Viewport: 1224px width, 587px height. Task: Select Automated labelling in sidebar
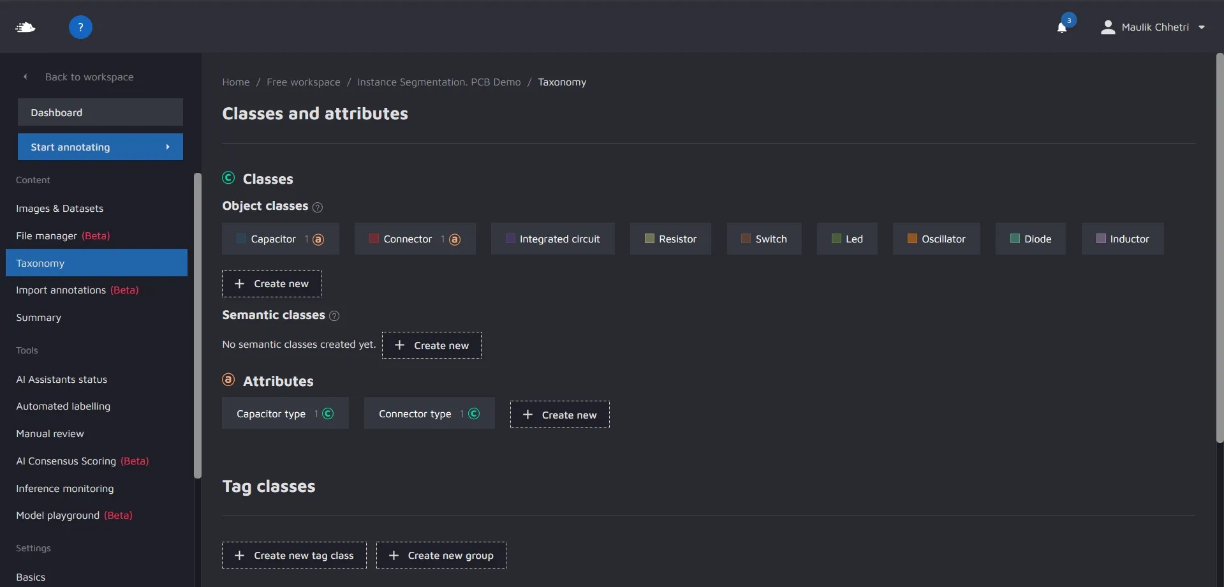coord(63,406)
